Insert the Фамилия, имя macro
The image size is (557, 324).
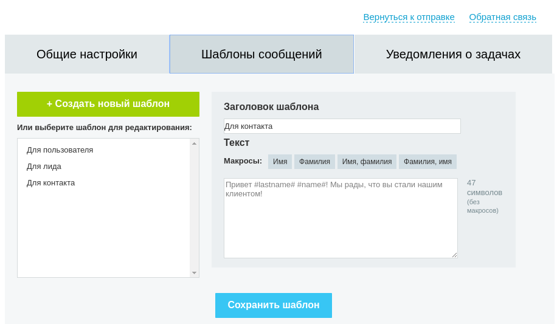(427, 162)
